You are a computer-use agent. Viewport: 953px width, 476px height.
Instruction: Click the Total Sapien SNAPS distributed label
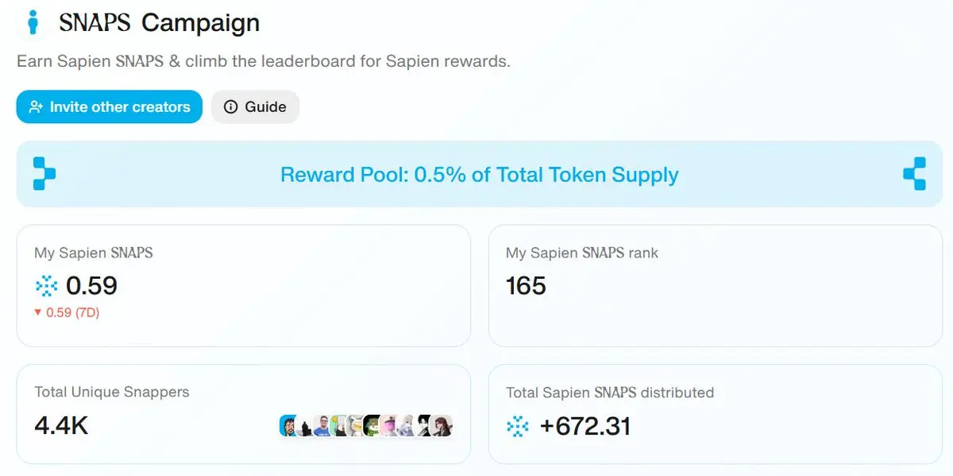tap(610, 393)
